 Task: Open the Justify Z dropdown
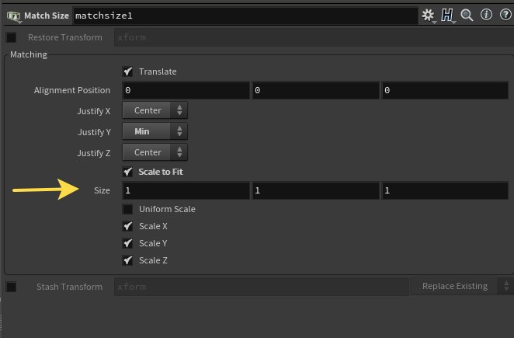coord(155,152)
